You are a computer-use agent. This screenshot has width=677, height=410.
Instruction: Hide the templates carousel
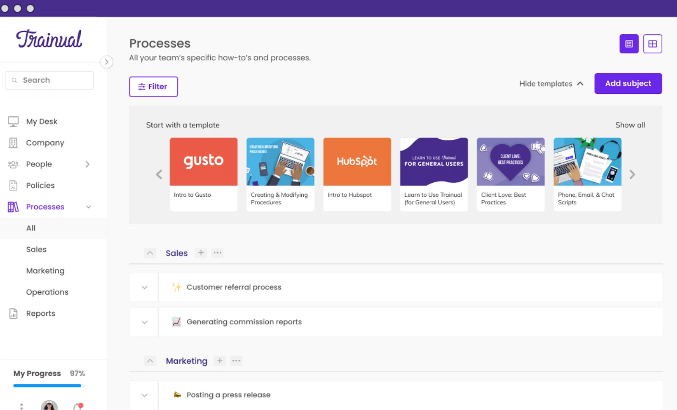[550, 83]
